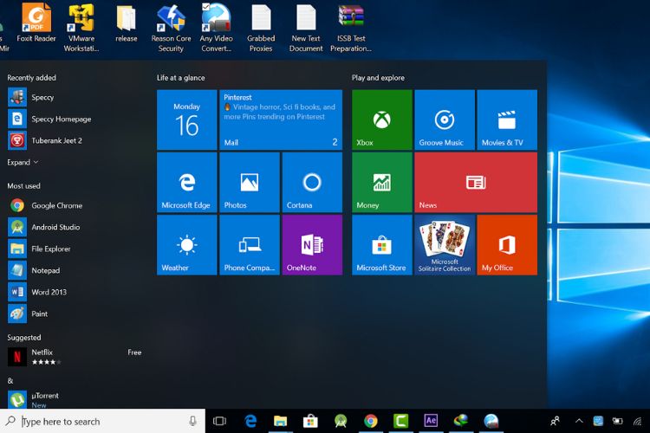Select the release folder on desktop
650x433 pixels.
pyautogui.click(x=127, y=23)
